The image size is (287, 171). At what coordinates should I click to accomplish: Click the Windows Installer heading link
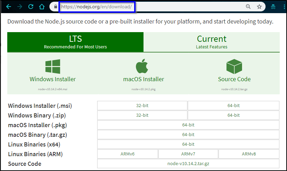pos(53,79)
